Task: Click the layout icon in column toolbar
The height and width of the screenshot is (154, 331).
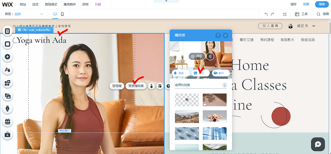Action: click(x=160, y=86)
